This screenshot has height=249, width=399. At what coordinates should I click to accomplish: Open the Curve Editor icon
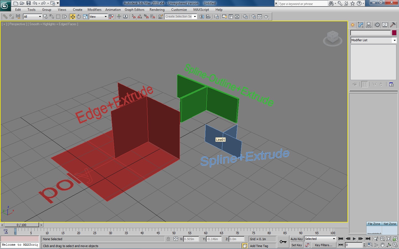(231, 17)
